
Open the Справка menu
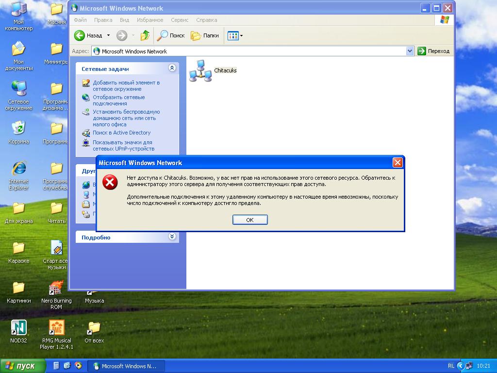click(x=207, y=20)
